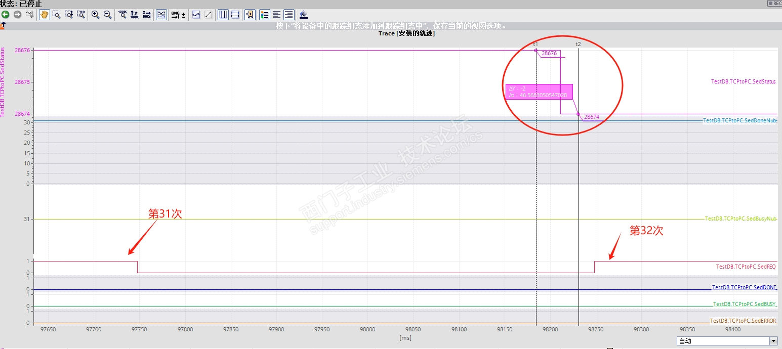Click the 28674 cursor value tag at t2

click(x=591, y=117)
